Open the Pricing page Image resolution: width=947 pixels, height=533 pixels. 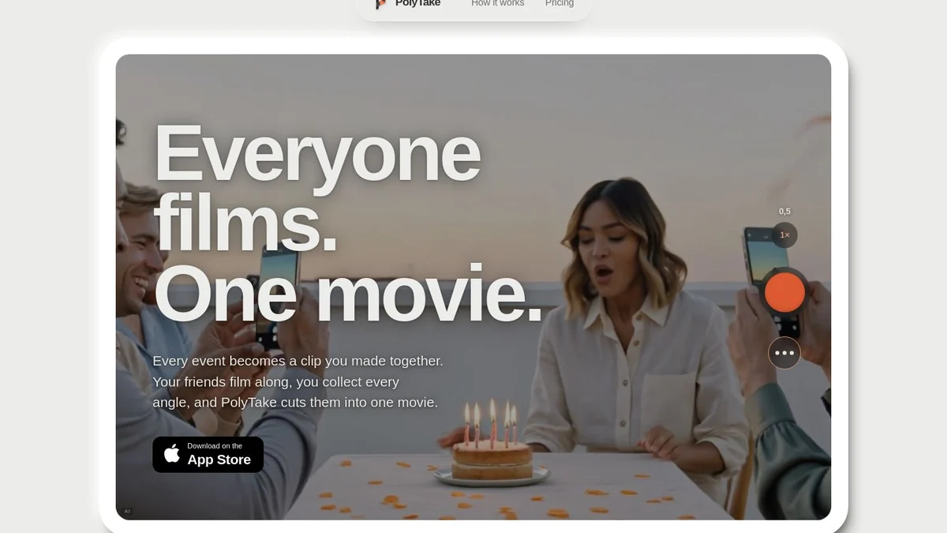coord(560,4)
